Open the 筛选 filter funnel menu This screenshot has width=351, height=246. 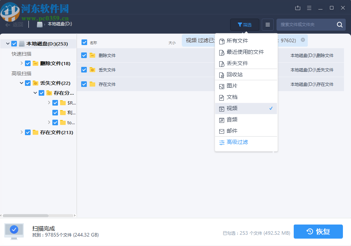[245, 24]
